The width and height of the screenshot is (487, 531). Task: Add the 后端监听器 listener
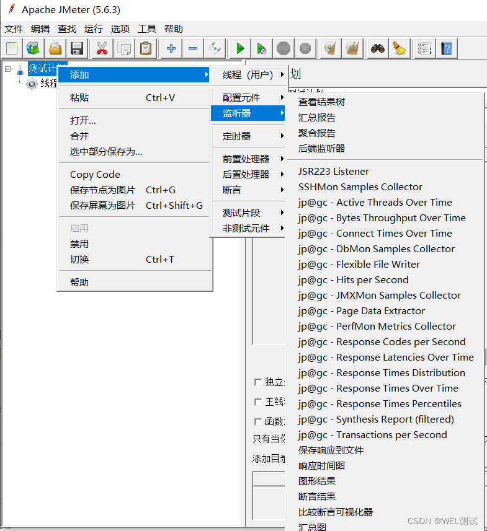(x=385, y=148)
